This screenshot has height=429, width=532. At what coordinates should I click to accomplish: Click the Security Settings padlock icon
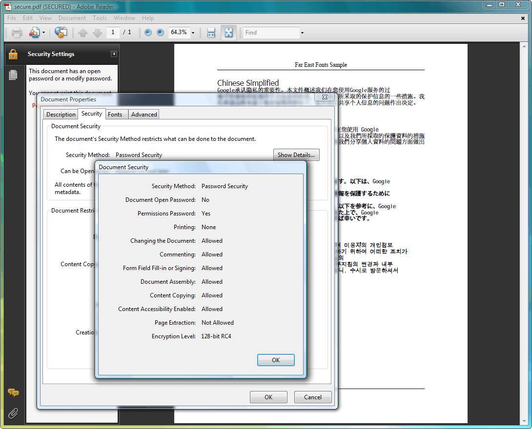tap(13, 54)
